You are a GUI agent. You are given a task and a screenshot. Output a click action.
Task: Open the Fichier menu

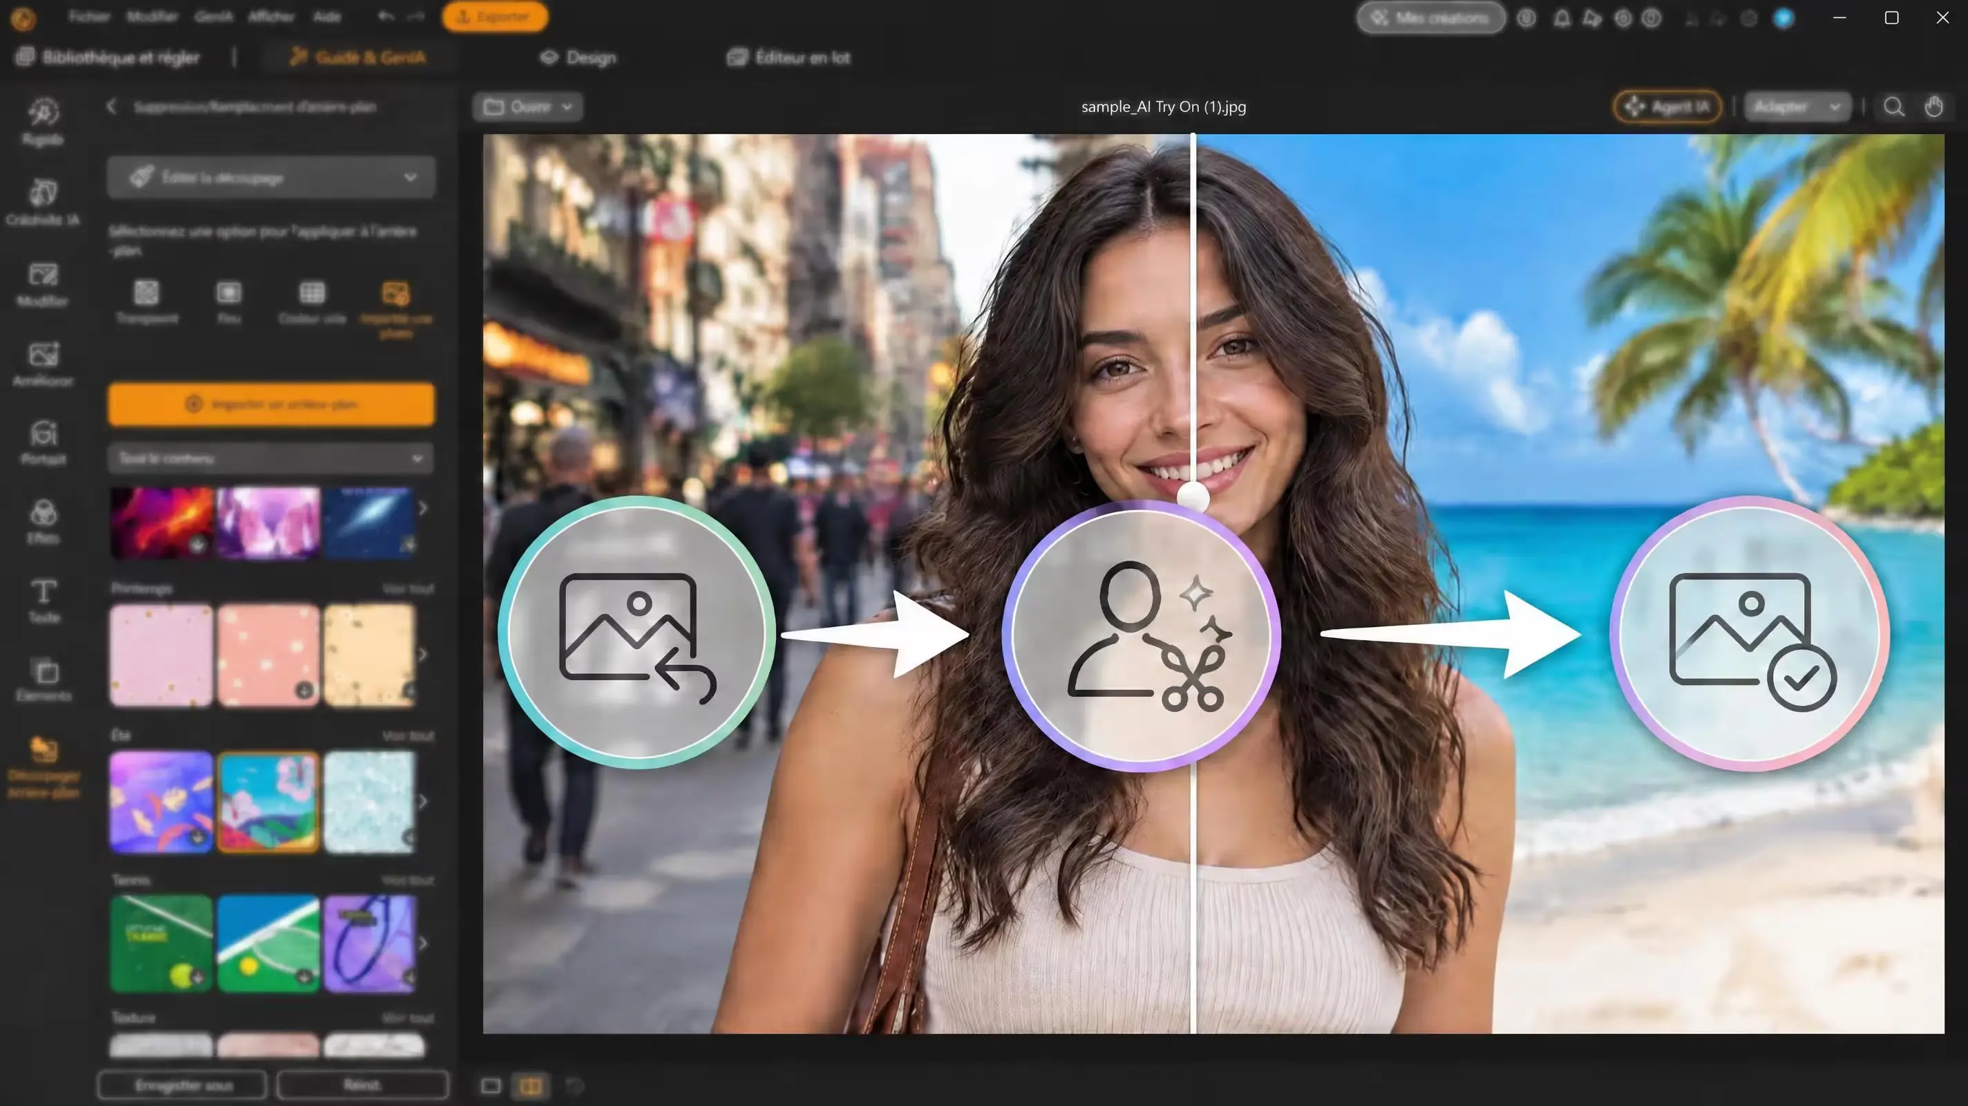click(89, 16)
